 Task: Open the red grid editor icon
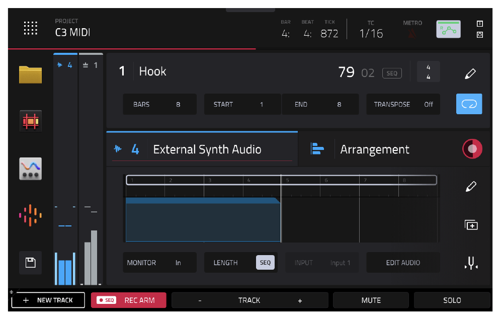(x=30, y=121)
